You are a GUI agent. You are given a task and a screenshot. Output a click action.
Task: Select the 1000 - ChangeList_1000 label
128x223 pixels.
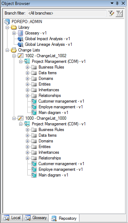click(46, 118)
